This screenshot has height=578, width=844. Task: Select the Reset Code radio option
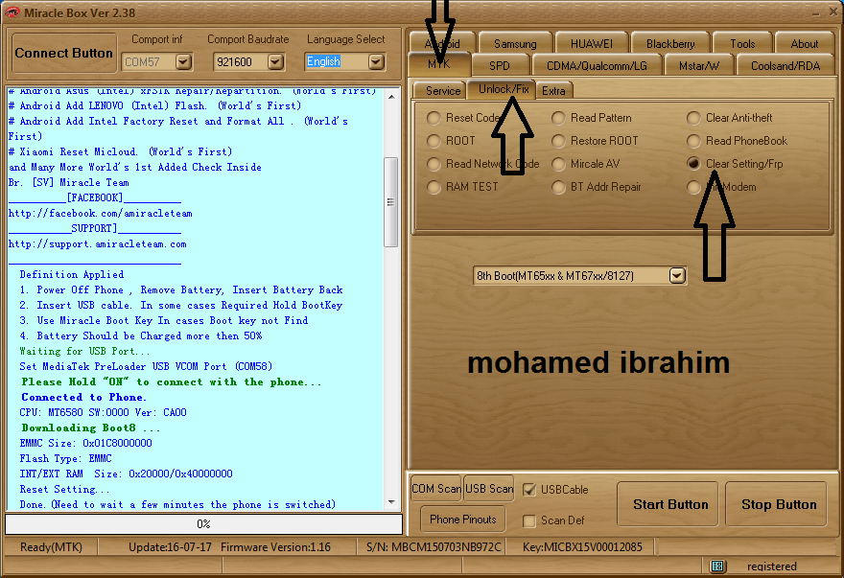point(434,118)
